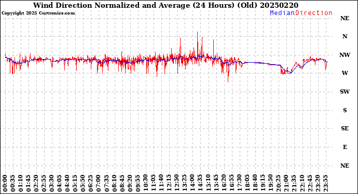Click the 12:50 time axis label
Screen dimensions: 358x194
176,184
